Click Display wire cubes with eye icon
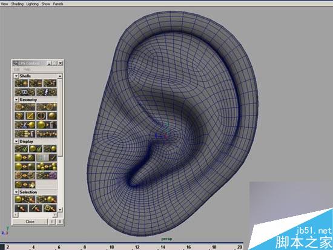The height and width of the screenshot is (250, 333). coord(25,176)
